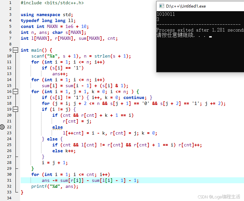Click the console title D:\c++\Untitled1.exe
The height and width of the screenshot is (201, 244).
click(186, 6)
